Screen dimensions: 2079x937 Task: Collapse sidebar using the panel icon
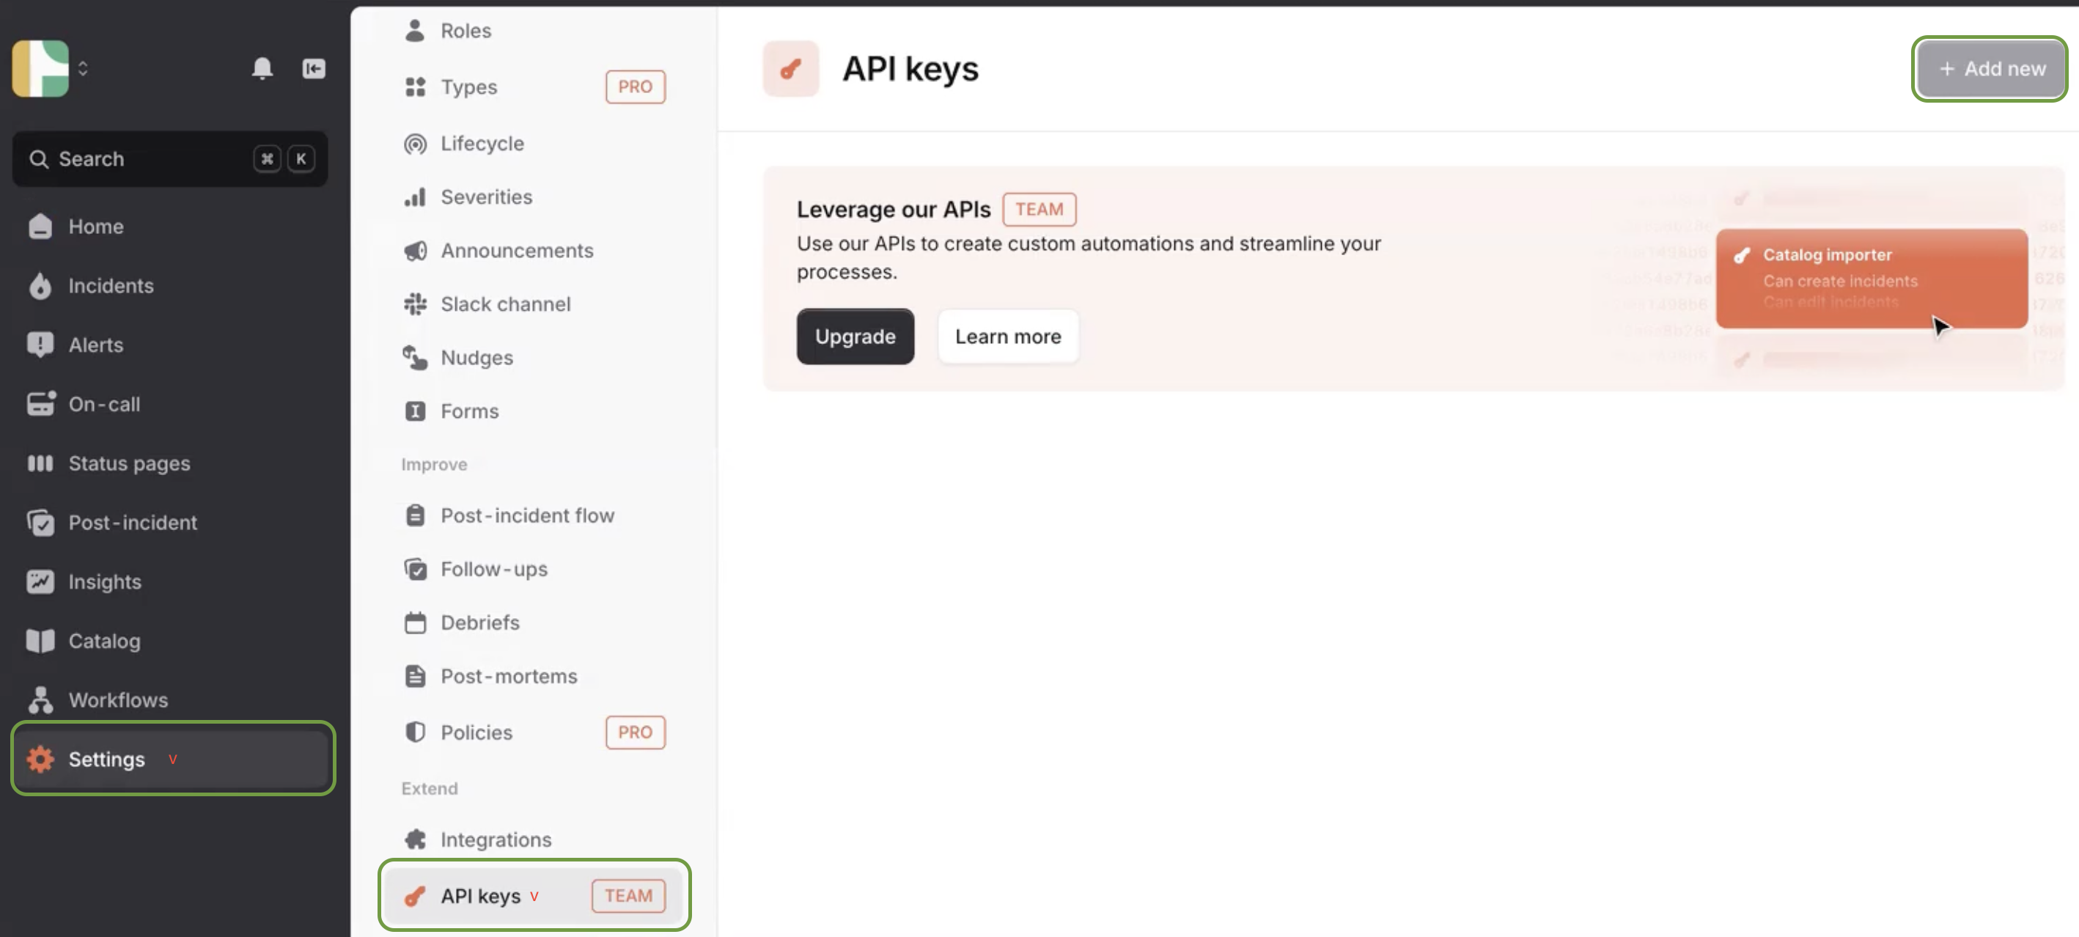tap(314, 69)
